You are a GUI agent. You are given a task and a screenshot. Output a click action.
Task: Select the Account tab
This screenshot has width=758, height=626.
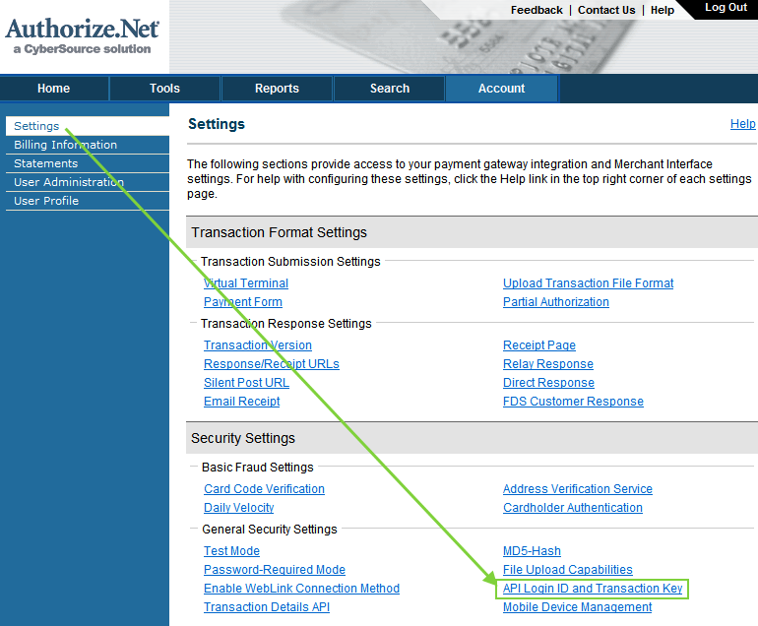click(502, 89)
